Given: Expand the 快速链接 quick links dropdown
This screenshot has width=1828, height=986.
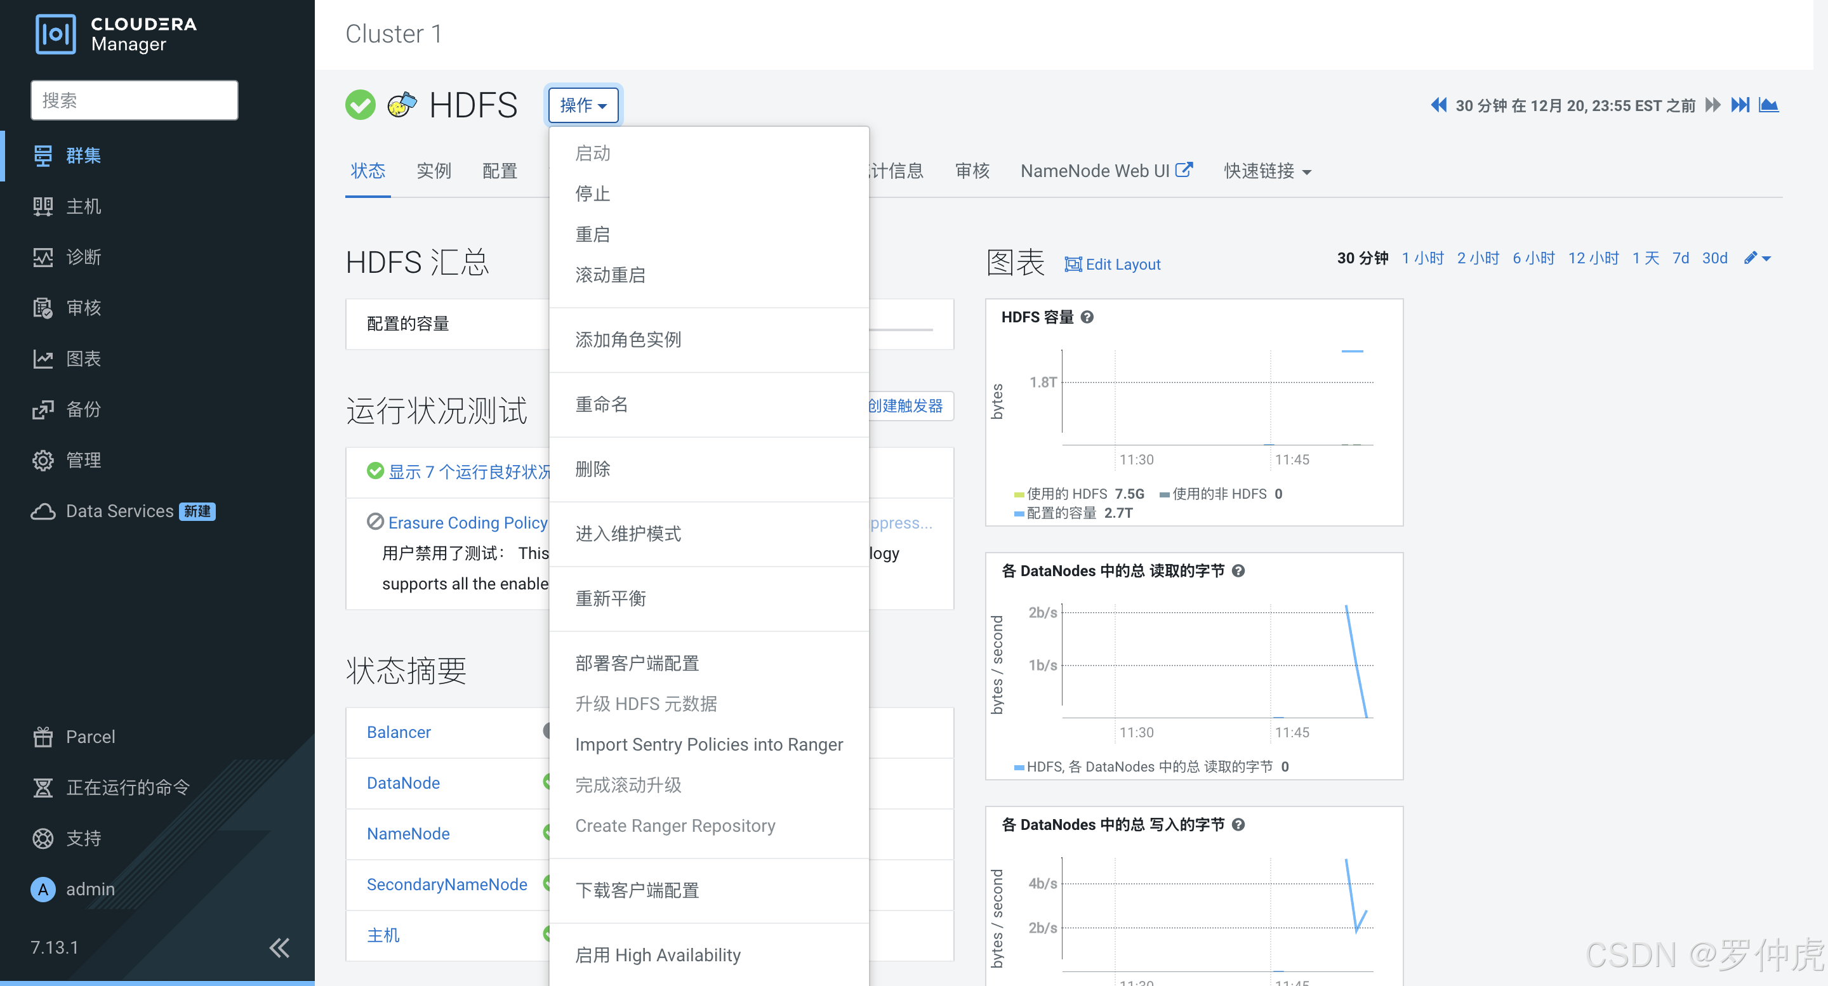Looking at the screenshot, I should click(x=1267, y=171).
